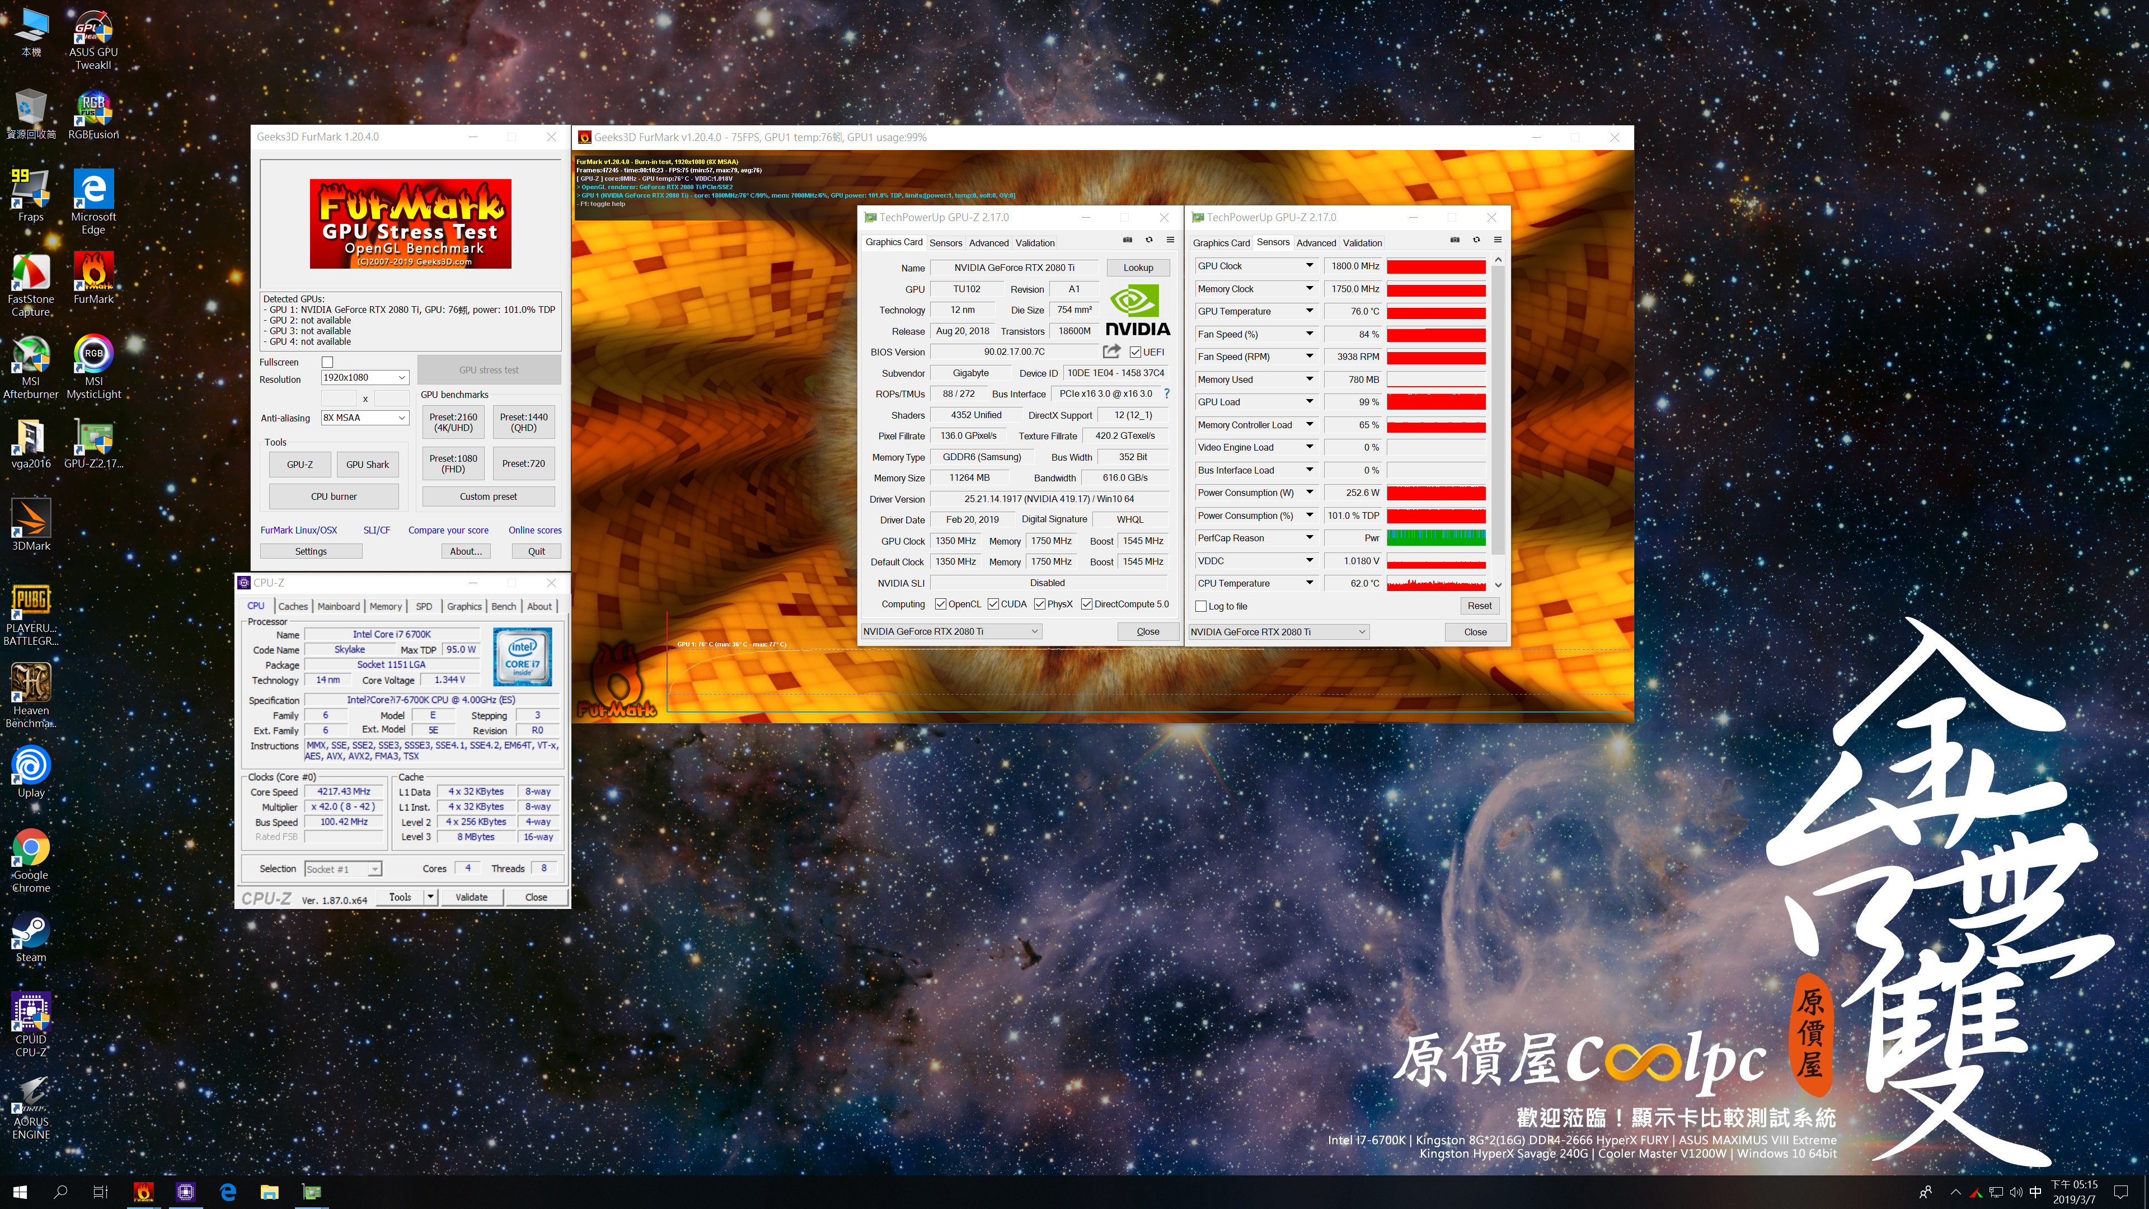The image size is (2149, 1209).
Task: Toggle UEFI checkbox in GPU-Z
Action: (1134, 352)
